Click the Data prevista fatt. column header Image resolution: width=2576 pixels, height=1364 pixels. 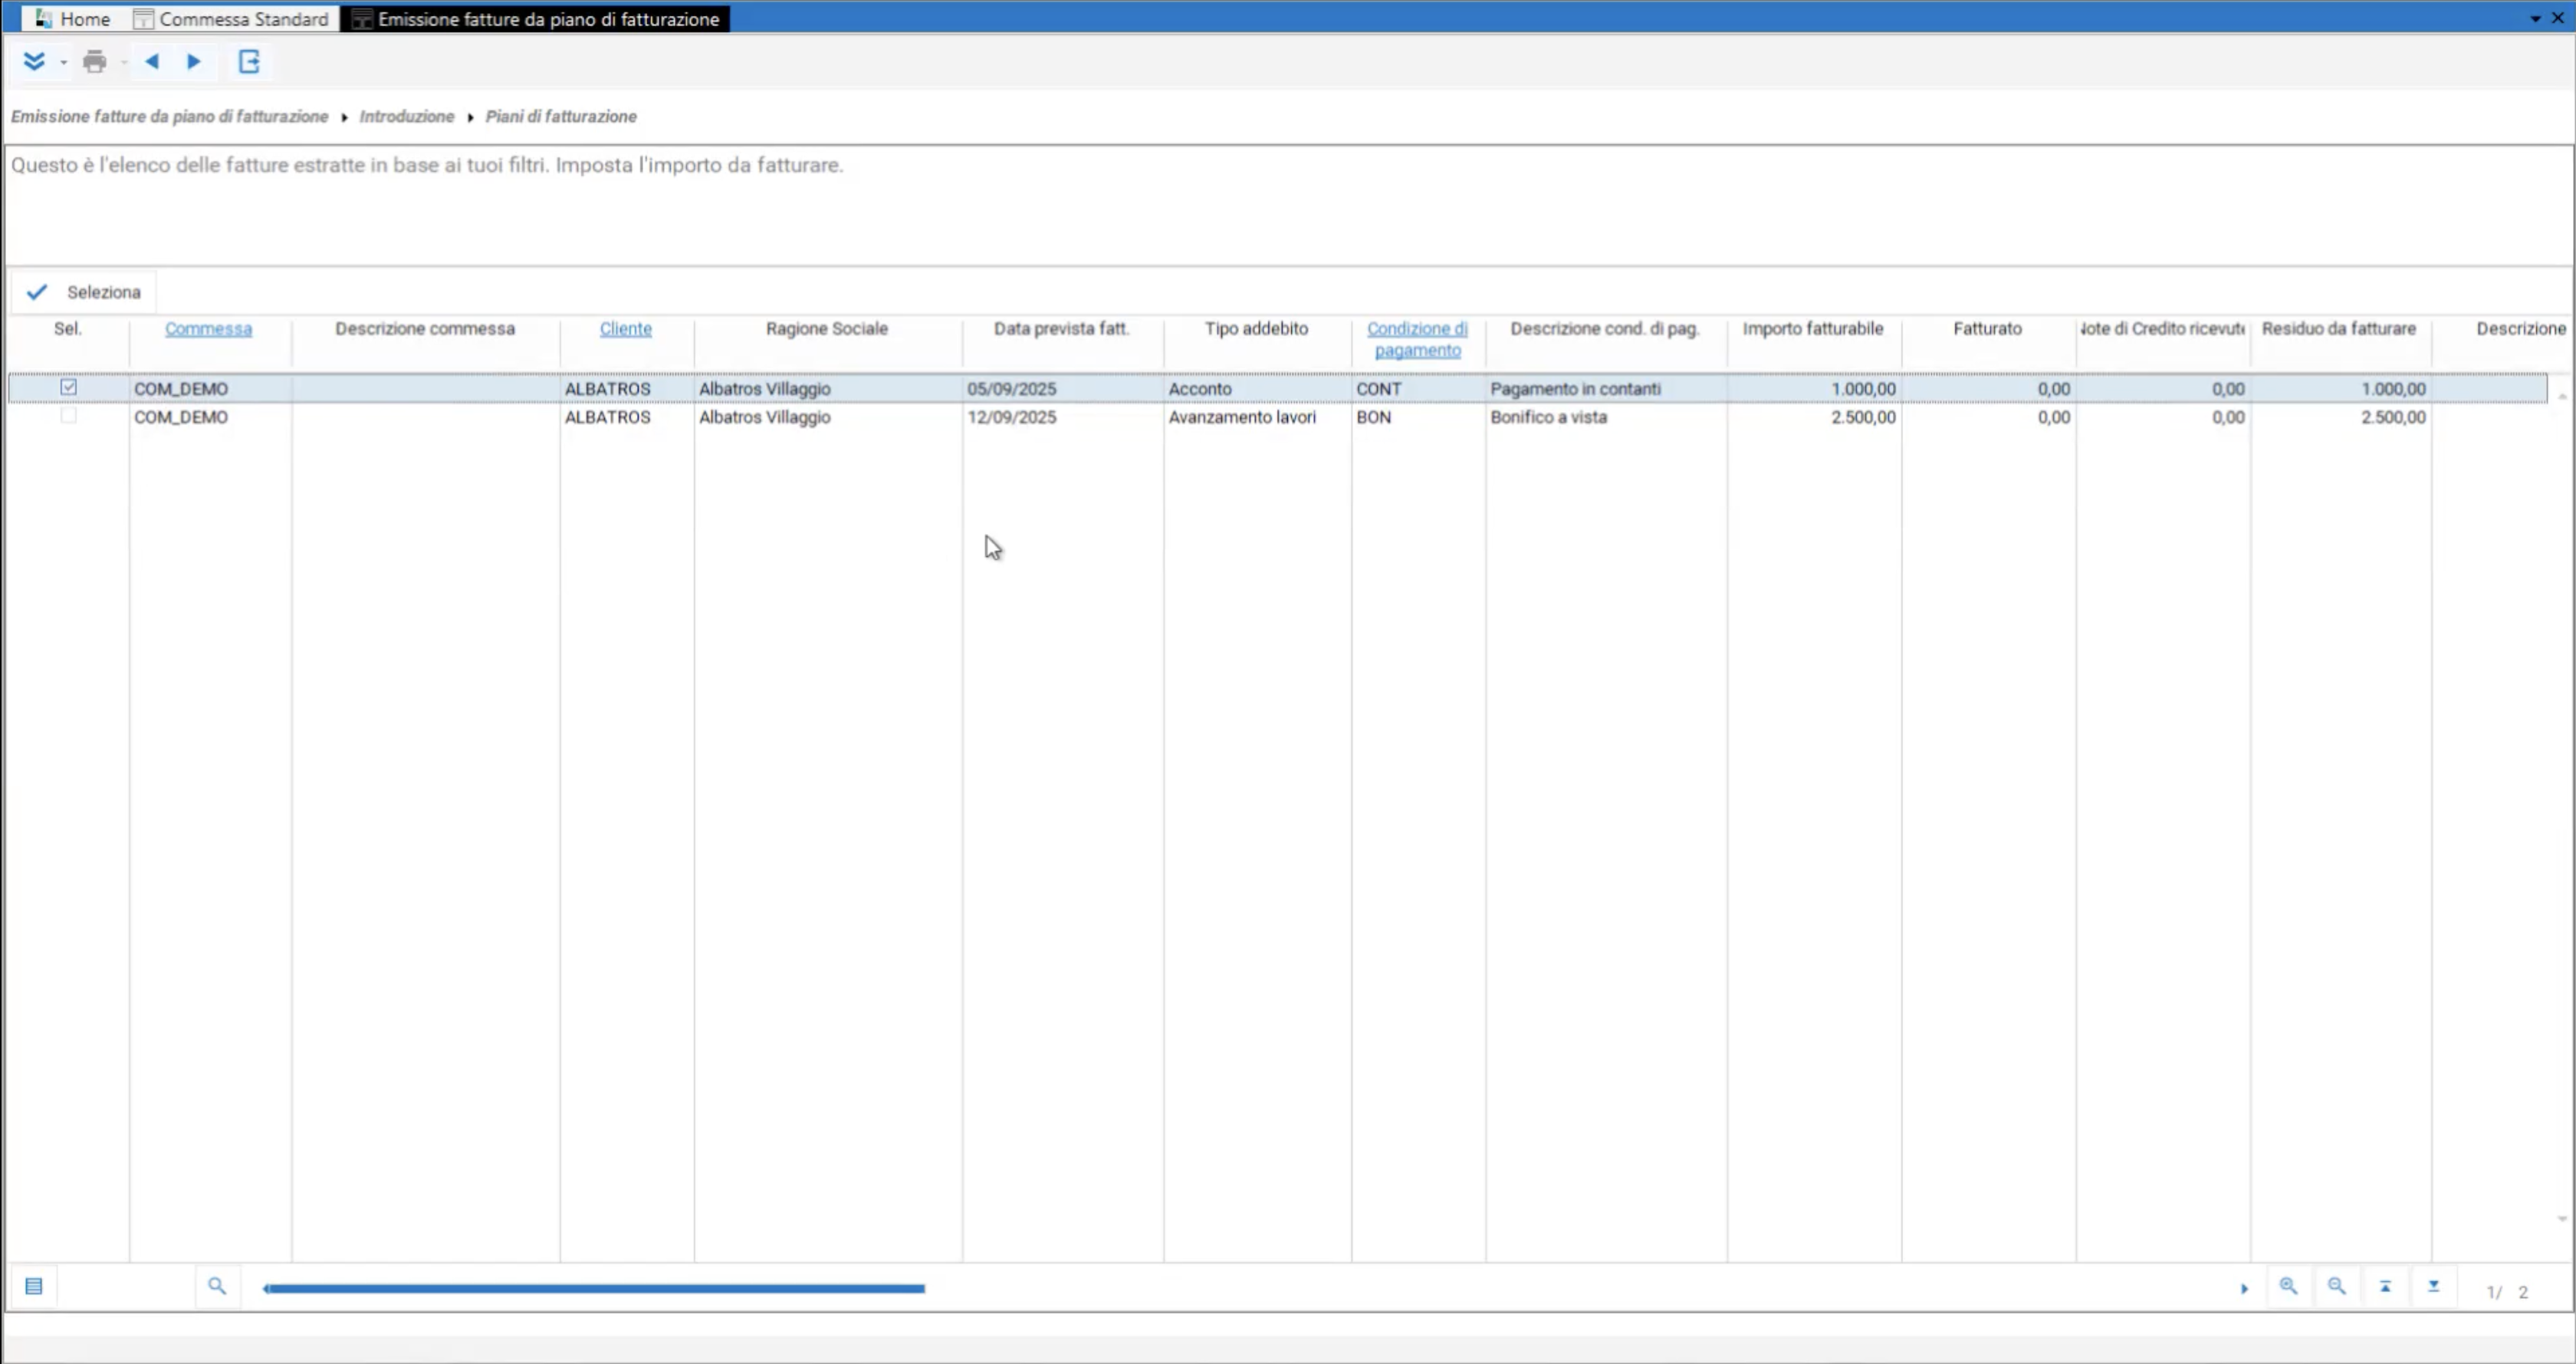click(x=1061, y=328)
